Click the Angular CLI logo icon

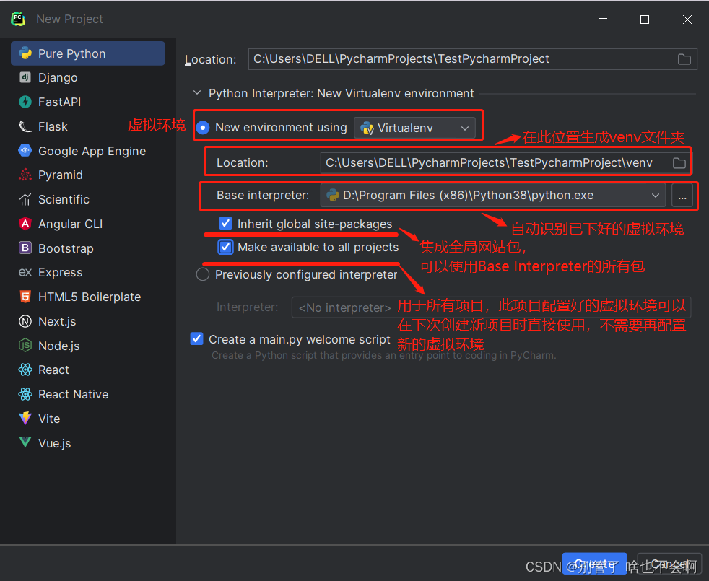click(x=25, y=224)
